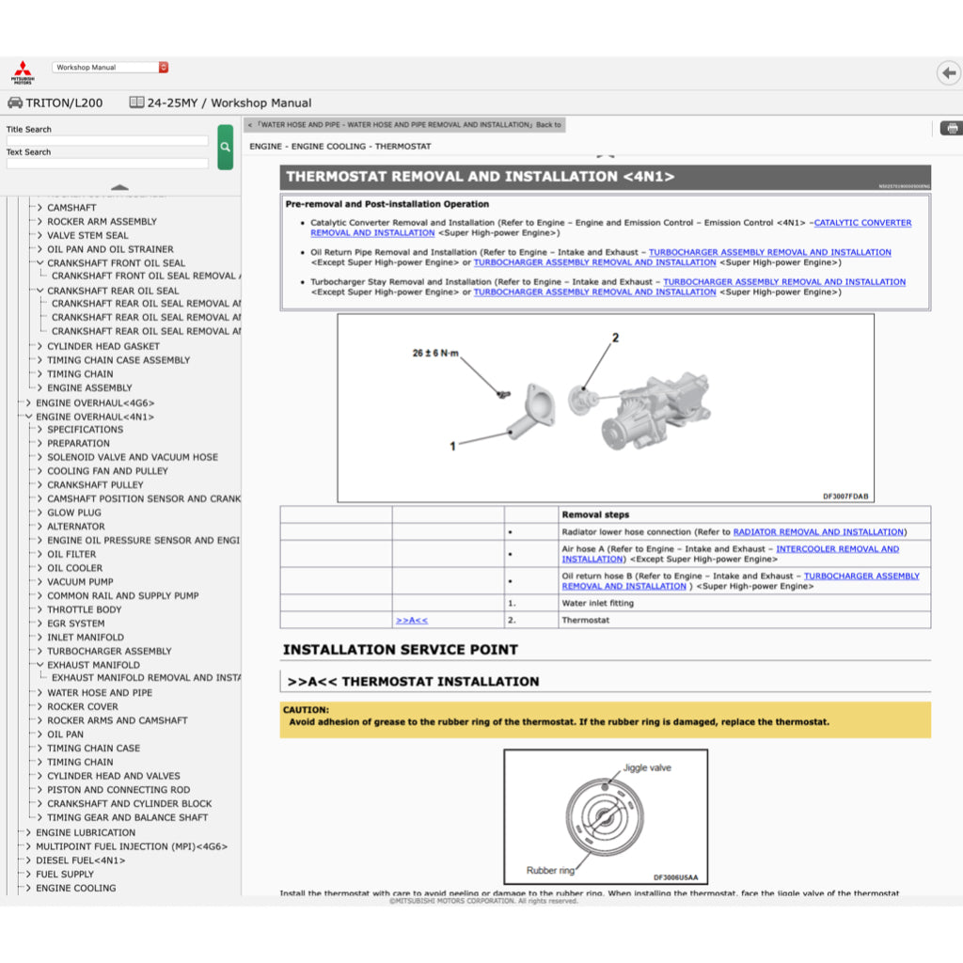Expand ENGINE COOLING in the tree
Viewport: 963px width, 963px height.
point(28,888)
